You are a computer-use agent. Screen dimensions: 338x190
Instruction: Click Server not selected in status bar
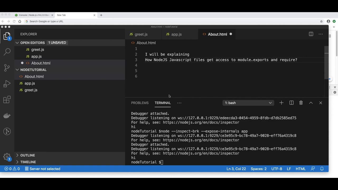coord(43,169)
